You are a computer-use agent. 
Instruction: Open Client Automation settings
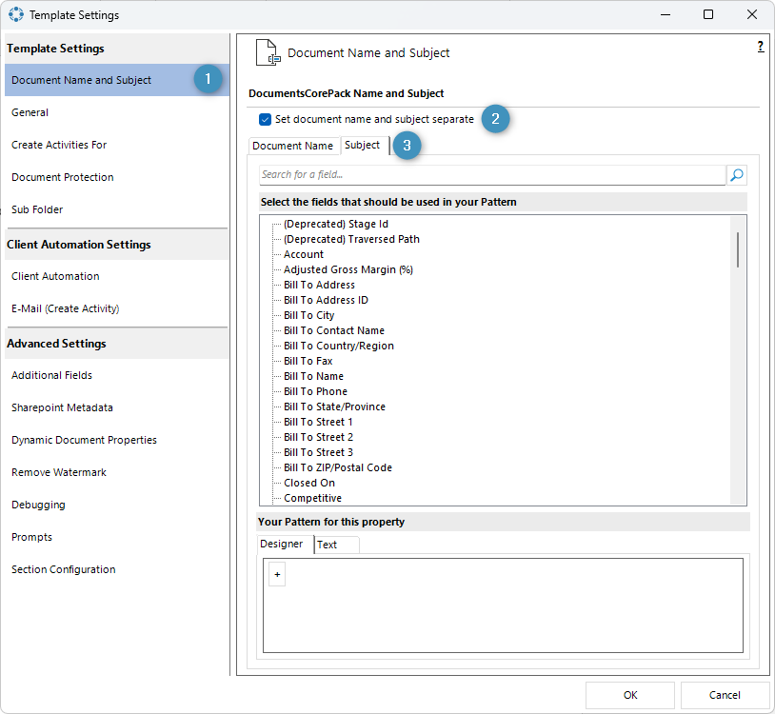tap(117, 276)
